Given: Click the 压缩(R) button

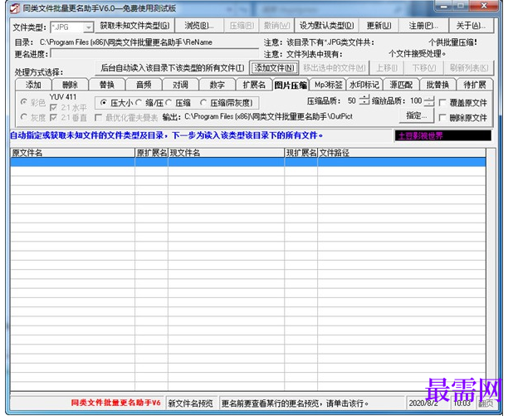Looking at the screenshot, I should coord(242,26).
